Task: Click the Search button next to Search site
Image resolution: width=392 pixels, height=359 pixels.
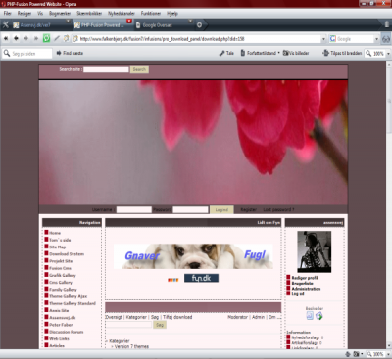Action: [139, 69]
